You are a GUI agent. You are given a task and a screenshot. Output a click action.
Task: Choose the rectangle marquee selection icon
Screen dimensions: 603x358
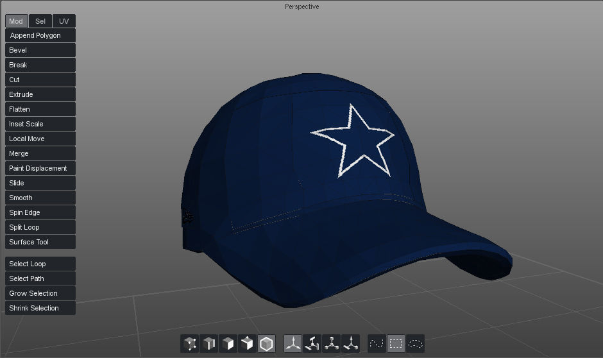click(x=396, y=343)
